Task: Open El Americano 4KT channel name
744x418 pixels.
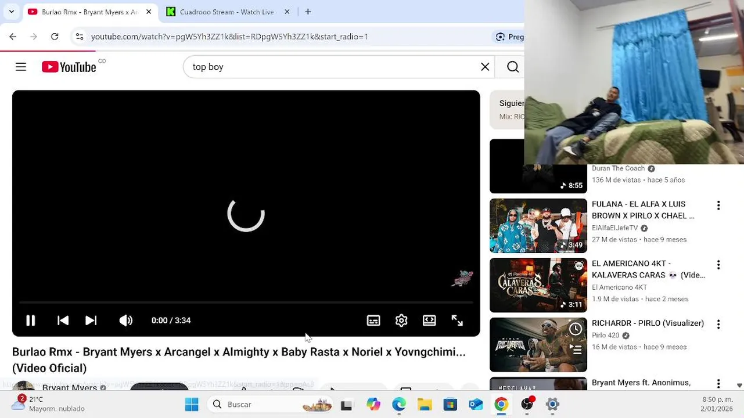Action: [x=619, y=287]
